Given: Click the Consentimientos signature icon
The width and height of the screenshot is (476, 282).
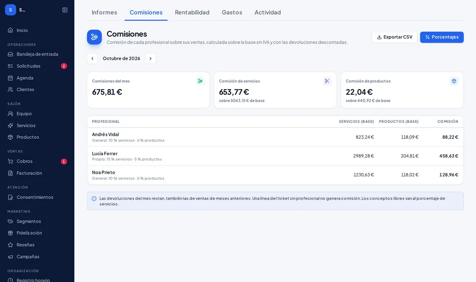Looking at the screenshot, I should point(10,197).
